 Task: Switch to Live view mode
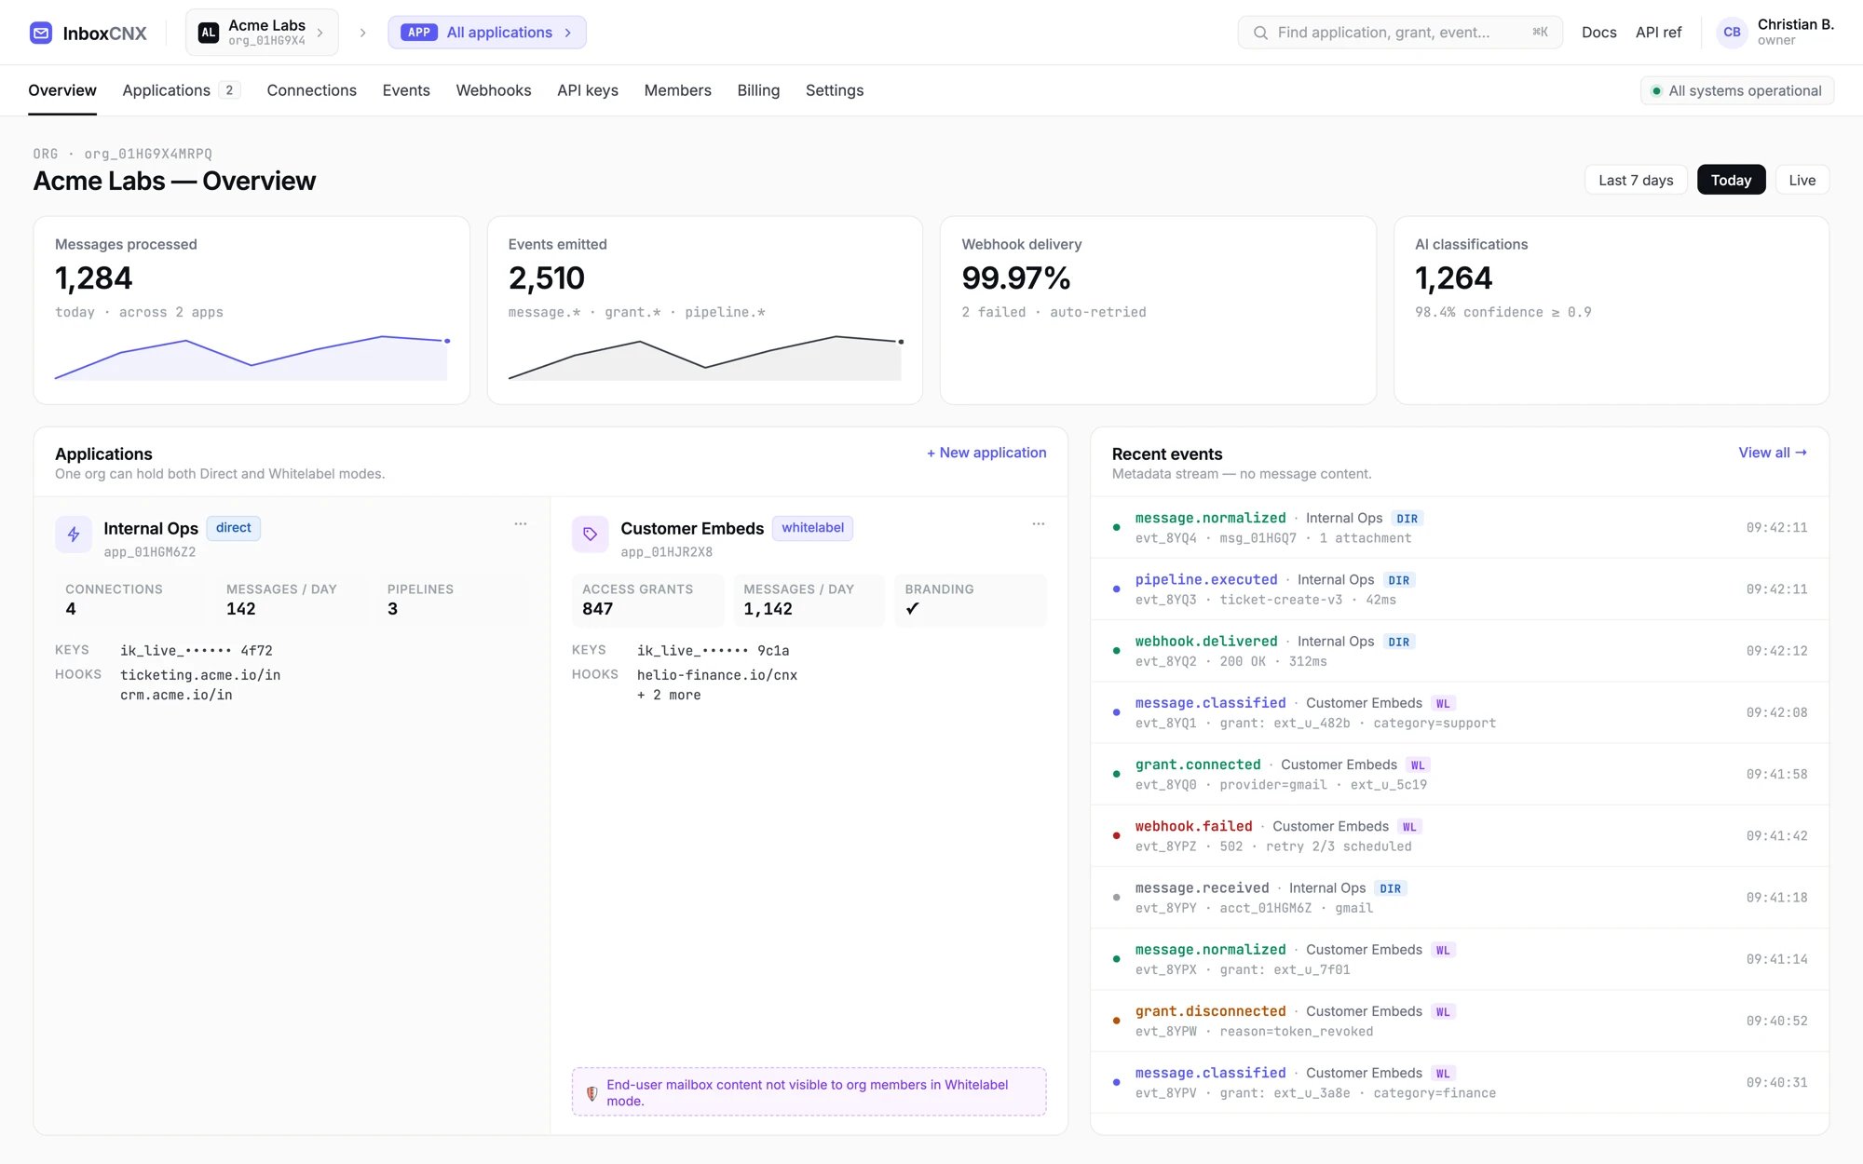tap(1802, 181)
